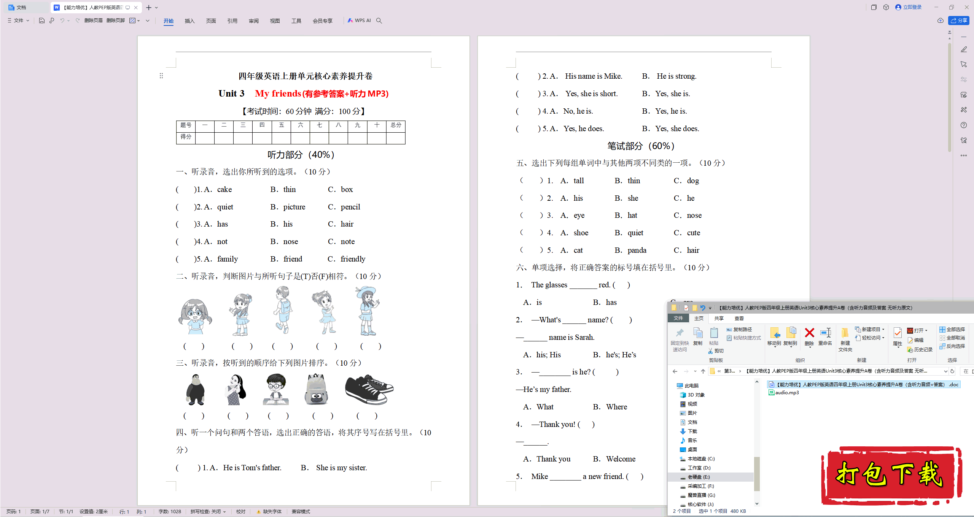Image resolution: width=974 pixels, height=517 pixels.
Task: Click the WPS AI icon in toolbar
Action: [356, 21]
